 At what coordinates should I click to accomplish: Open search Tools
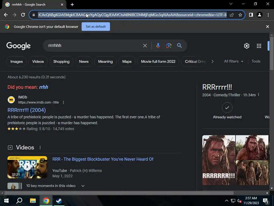pos(256,61)
